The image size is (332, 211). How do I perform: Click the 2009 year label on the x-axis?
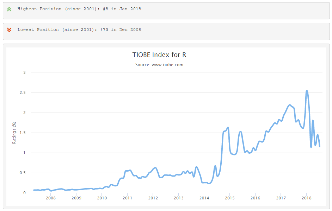76,198
